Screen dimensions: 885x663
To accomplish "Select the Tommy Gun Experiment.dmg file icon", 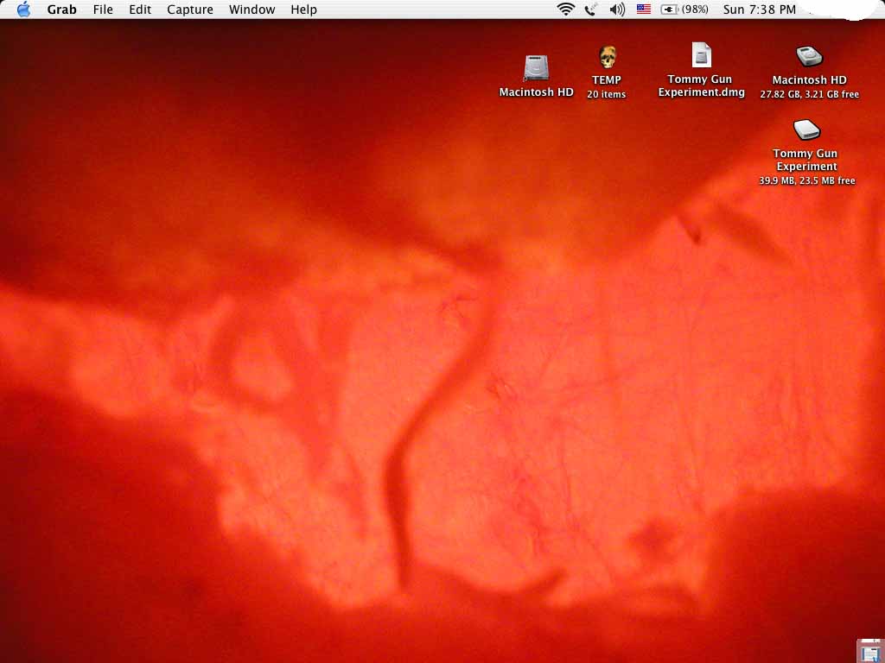I will (702, 55).
